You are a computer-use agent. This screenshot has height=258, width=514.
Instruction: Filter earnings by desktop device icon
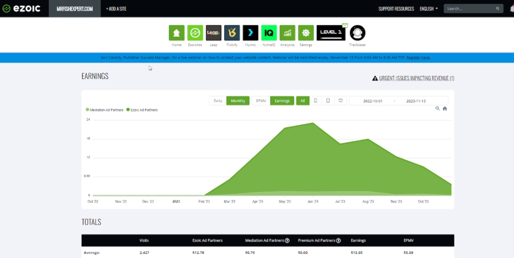(x=340, y=100)
